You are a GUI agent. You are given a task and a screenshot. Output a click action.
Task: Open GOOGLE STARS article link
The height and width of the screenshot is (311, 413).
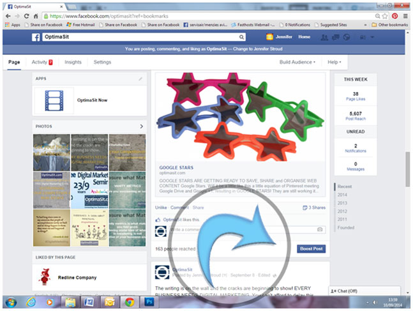tap(176, 167)
